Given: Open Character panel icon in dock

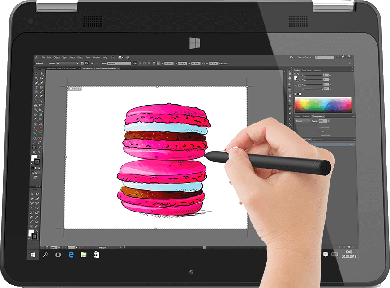Looking at the screenshot, I should click(290, 108).
